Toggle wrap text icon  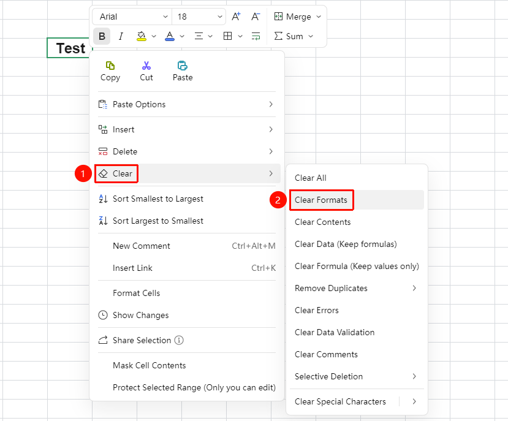pyautogui.click(x=256, y=36)
